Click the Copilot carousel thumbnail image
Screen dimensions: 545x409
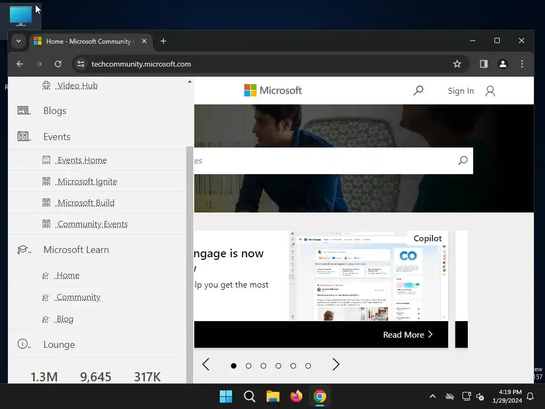coord(368,275)
